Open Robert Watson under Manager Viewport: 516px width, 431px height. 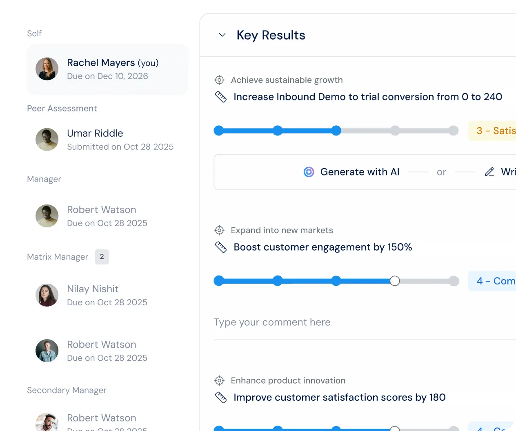[107, 216]
